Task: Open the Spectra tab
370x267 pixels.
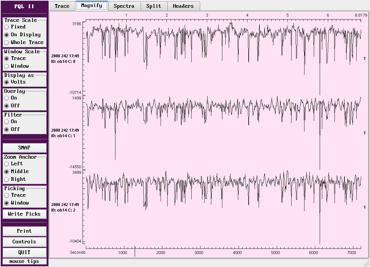Action: [x=124, y=6]
